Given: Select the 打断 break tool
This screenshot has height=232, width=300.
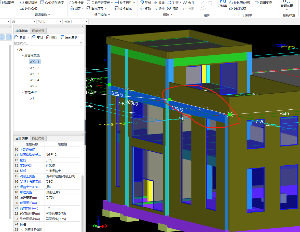Looking at the screenshot, I should tap(173, 8).
